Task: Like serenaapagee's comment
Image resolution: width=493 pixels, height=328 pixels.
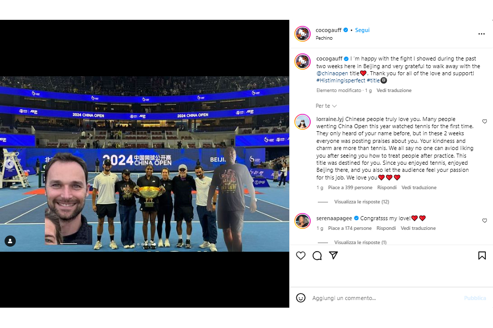Action: (484, 221)
